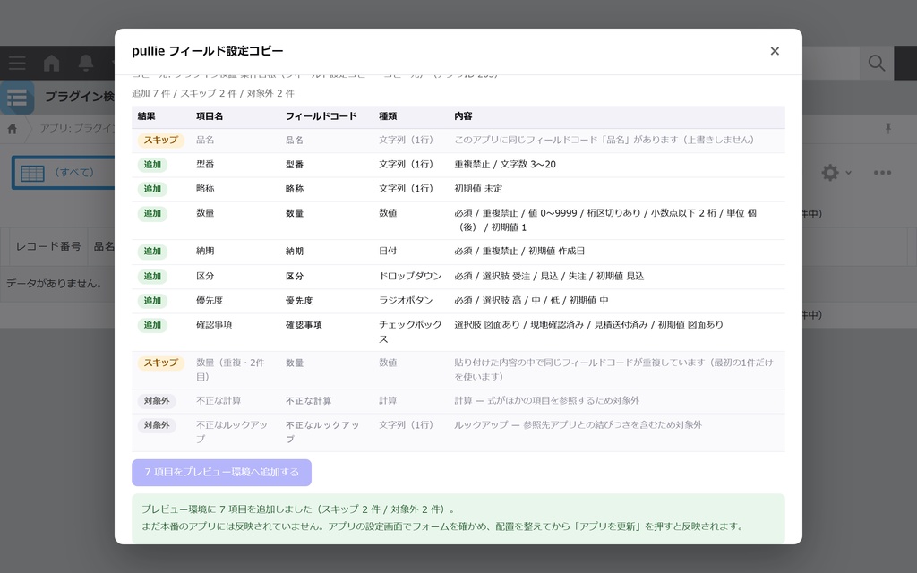Click the 結果 column header

coord(147,116)
